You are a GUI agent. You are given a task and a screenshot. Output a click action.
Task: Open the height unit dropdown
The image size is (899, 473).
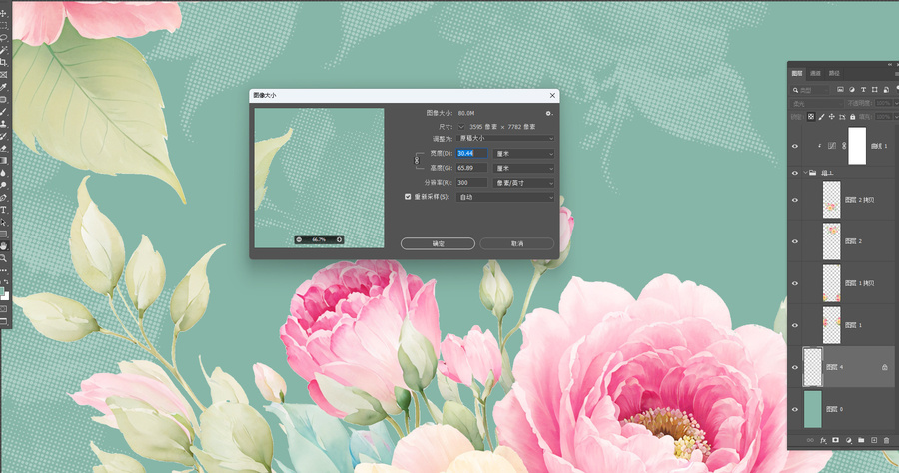click(x=524, y=168)
